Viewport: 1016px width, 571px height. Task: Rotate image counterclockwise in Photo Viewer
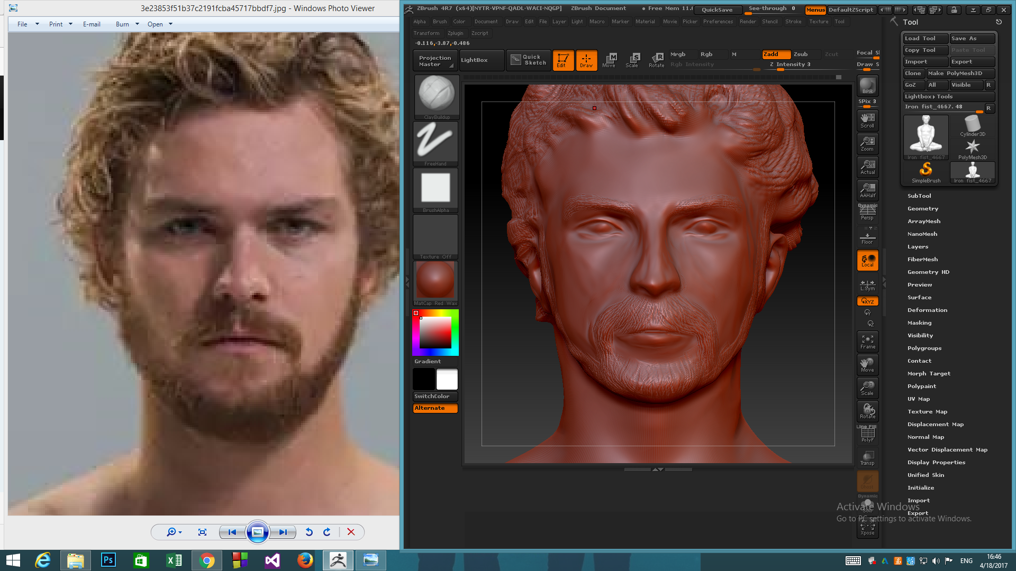pos(309,532)
